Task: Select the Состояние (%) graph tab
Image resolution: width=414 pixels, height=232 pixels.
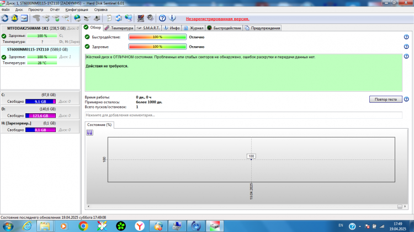Action: 99,125
